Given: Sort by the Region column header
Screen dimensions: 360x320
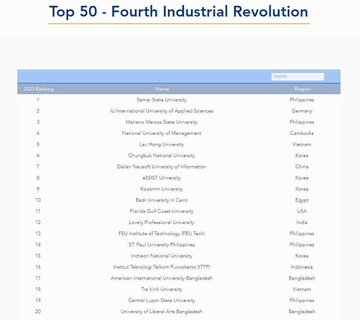Looking at the screenshot, I should point(302,89).
